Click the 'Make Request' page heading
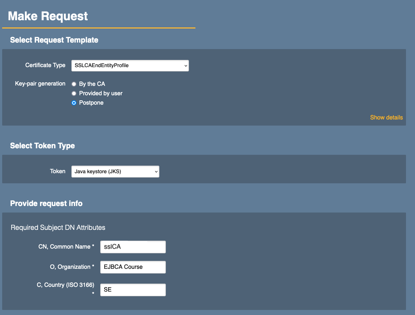The image size is (415, 315). [48, 16]
